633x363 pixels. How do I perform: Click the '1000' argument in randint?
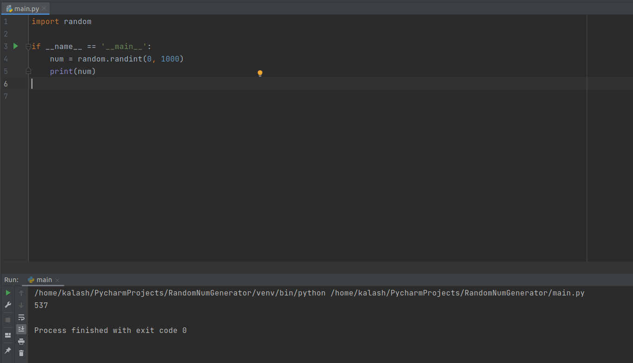tap(170, 59)
